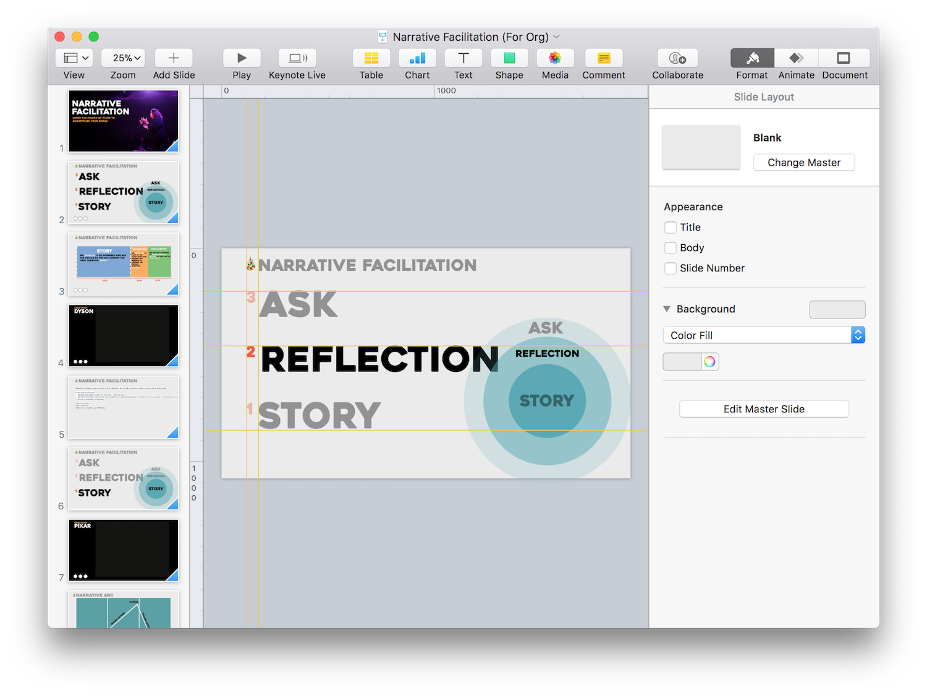The width and height of the screenshot is (927, 696).
Task: Toggle the Slide Number checkbox
Action: [x=671, y=268]
